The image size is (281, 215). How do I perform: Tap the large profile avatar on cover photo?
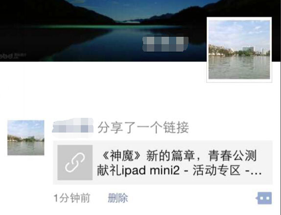point(239,50)
